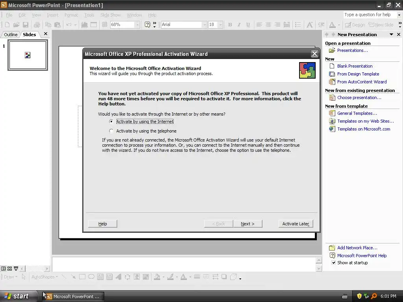Image resolution: width=403 pixels, height=302 pixels.
Task: Click the Undo toolbar icon
Action: [x=68, y=25]
